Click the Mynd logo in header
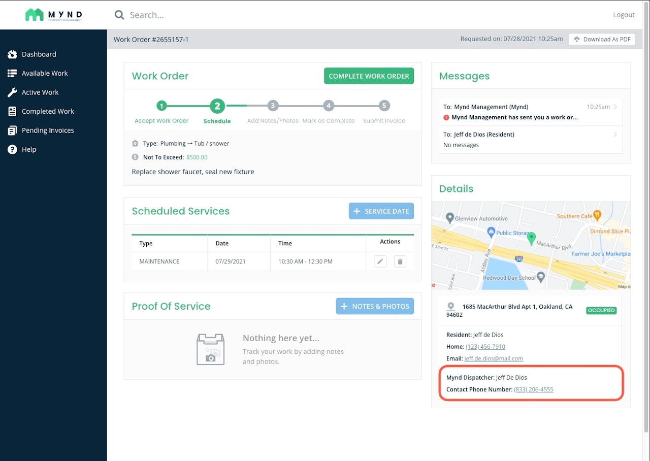The image size is (650, 461). pyautogui.click(x=54, y=15)
